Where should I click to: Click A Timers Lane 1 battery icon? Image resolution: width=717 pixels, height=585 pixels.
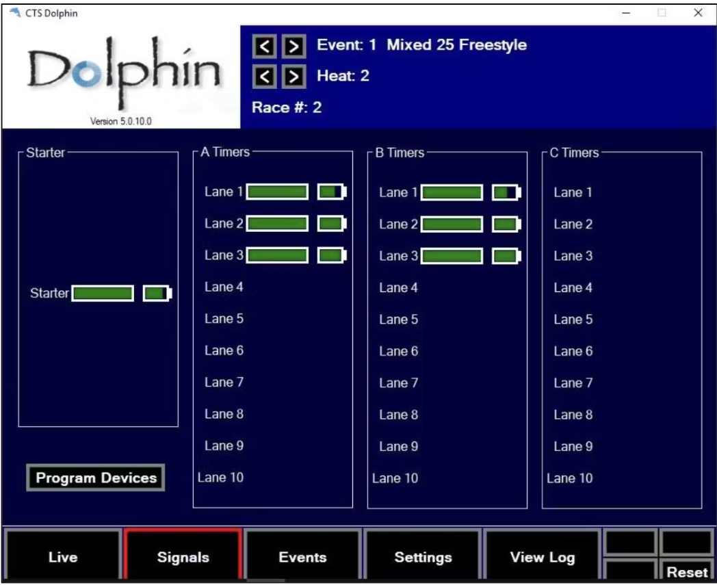point(332,192)
